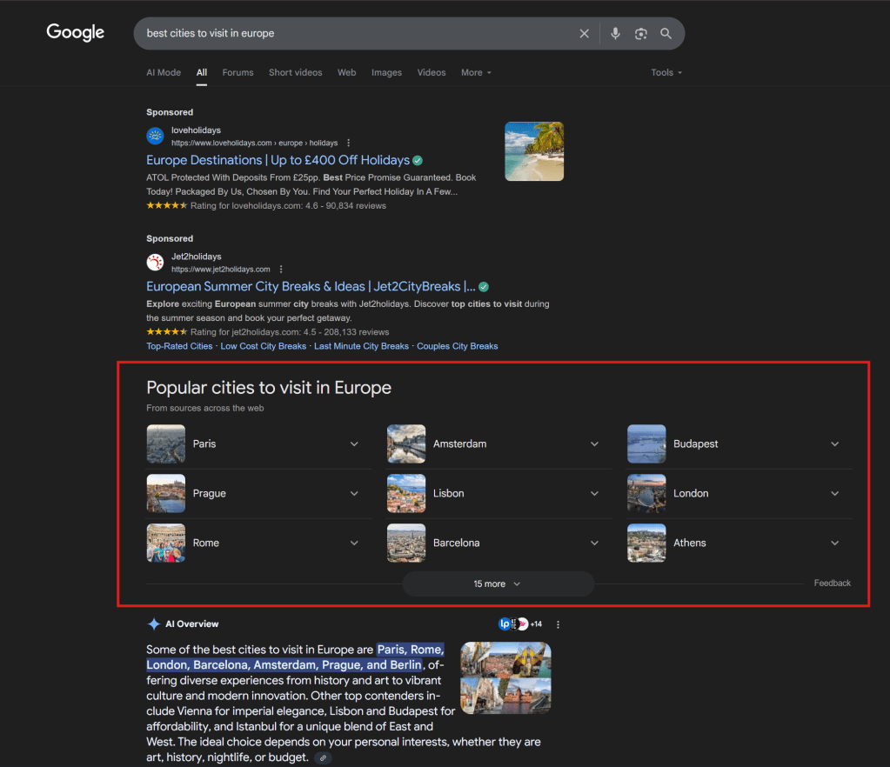Click the Low Cost City Breaks sitelink

pyautogui.click(x=263, y=346)
